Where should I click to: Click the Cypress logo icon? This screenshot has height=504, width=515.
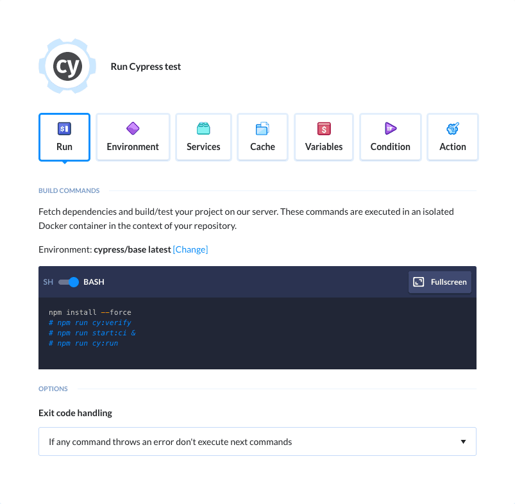(x=67, y=67)
